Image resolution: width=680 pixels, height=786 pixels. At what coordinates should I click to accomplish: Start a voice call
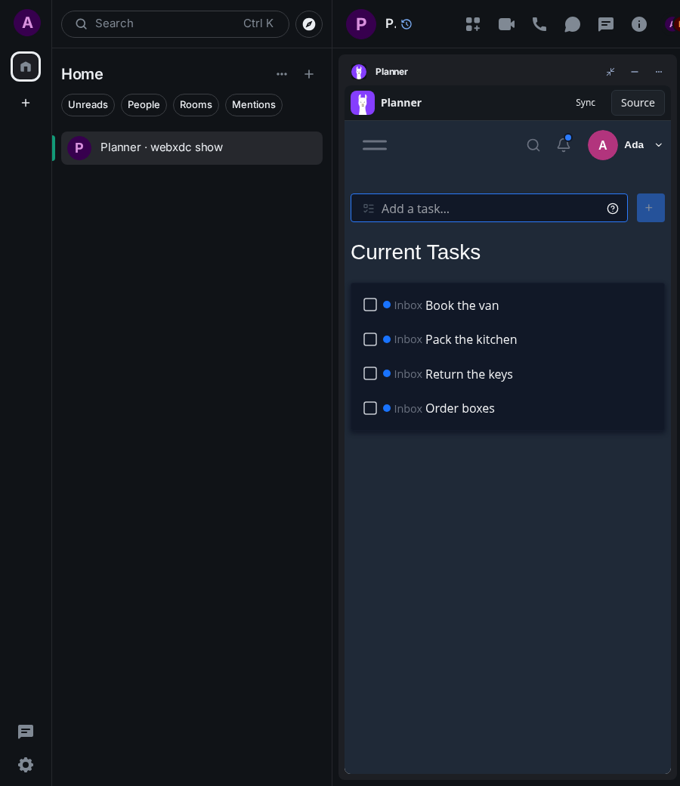pyautogui.click(x=539, y=24)
